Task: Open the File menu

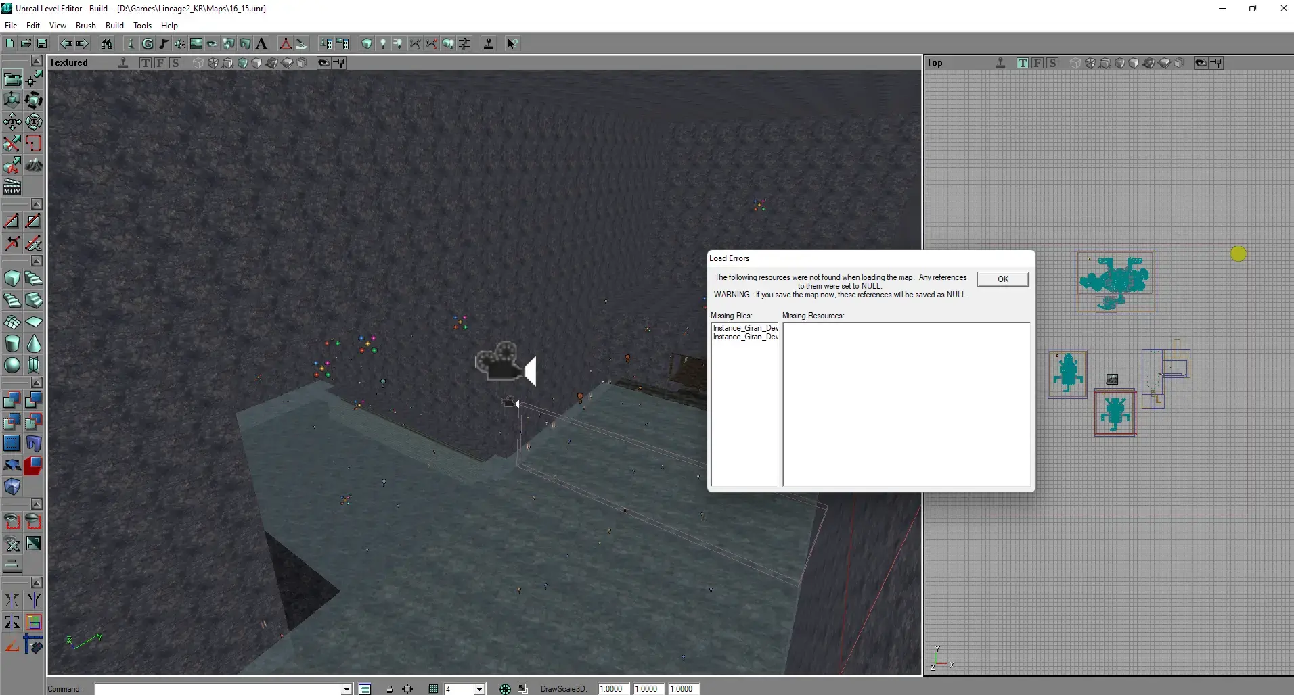Action: click(11, 26)
